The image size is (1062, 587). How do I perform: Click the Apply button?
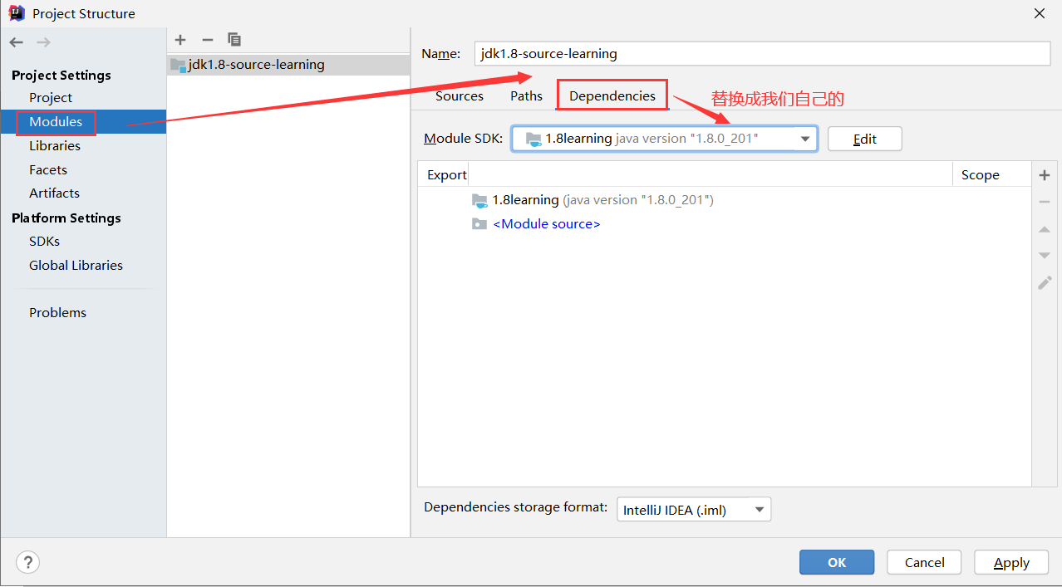pos(1011,562)
